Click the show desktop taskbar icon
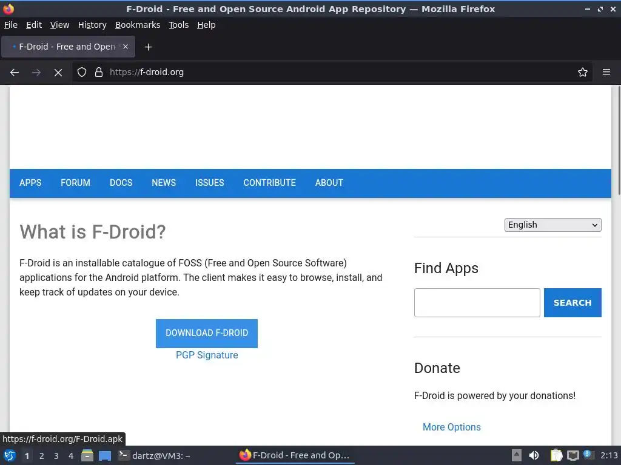The image size is (621, 465). coord(104,455)
